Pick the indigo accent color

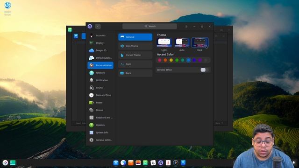click(194, 60)
